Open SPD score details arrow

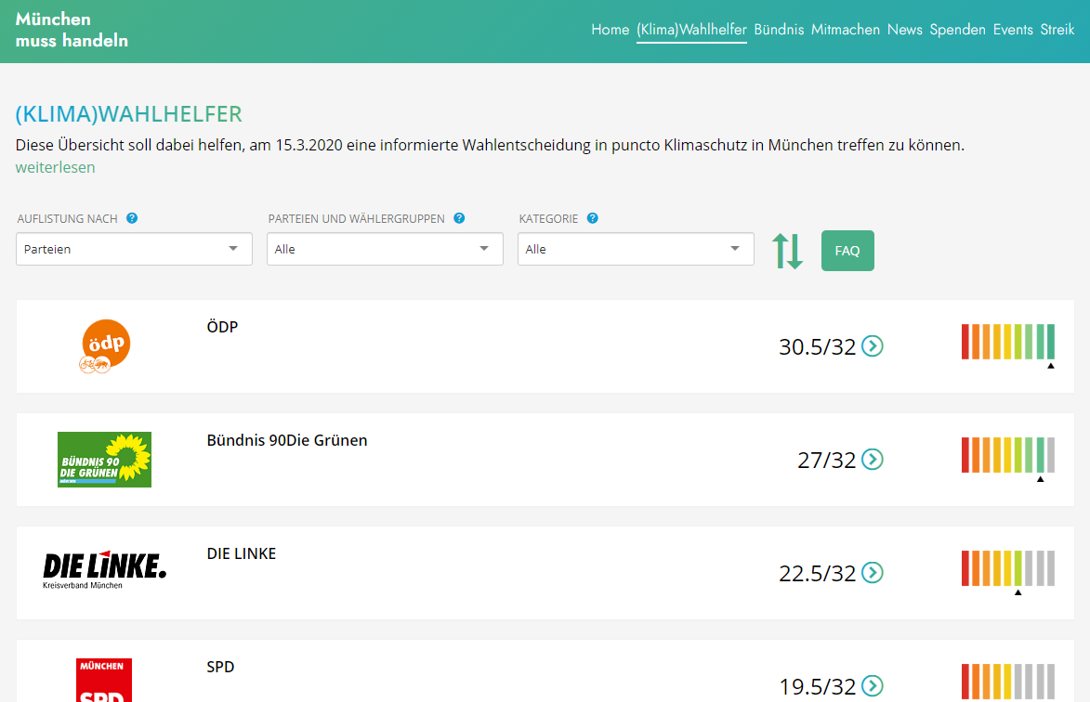(873, 685)
